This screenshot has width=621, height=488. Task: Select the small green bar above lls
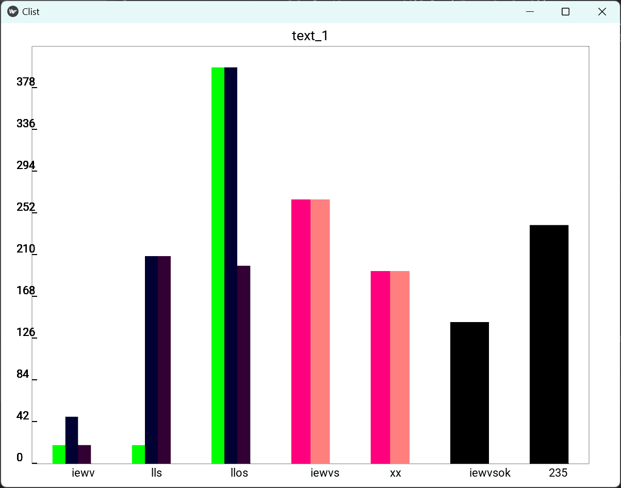[138, 454]
